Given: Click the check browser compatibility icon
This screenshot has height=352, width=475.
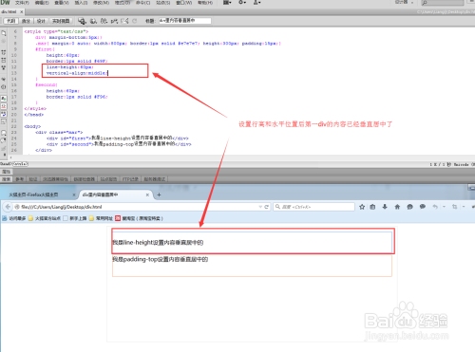Looking at the screenshot, I should [x=124, y=21].
